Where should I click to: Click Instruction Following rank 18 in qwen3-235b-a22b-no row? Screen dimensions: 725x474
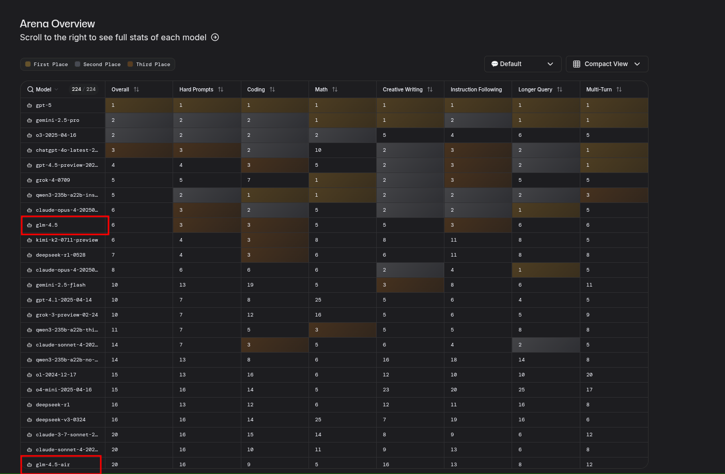click(x=454, y=360)
